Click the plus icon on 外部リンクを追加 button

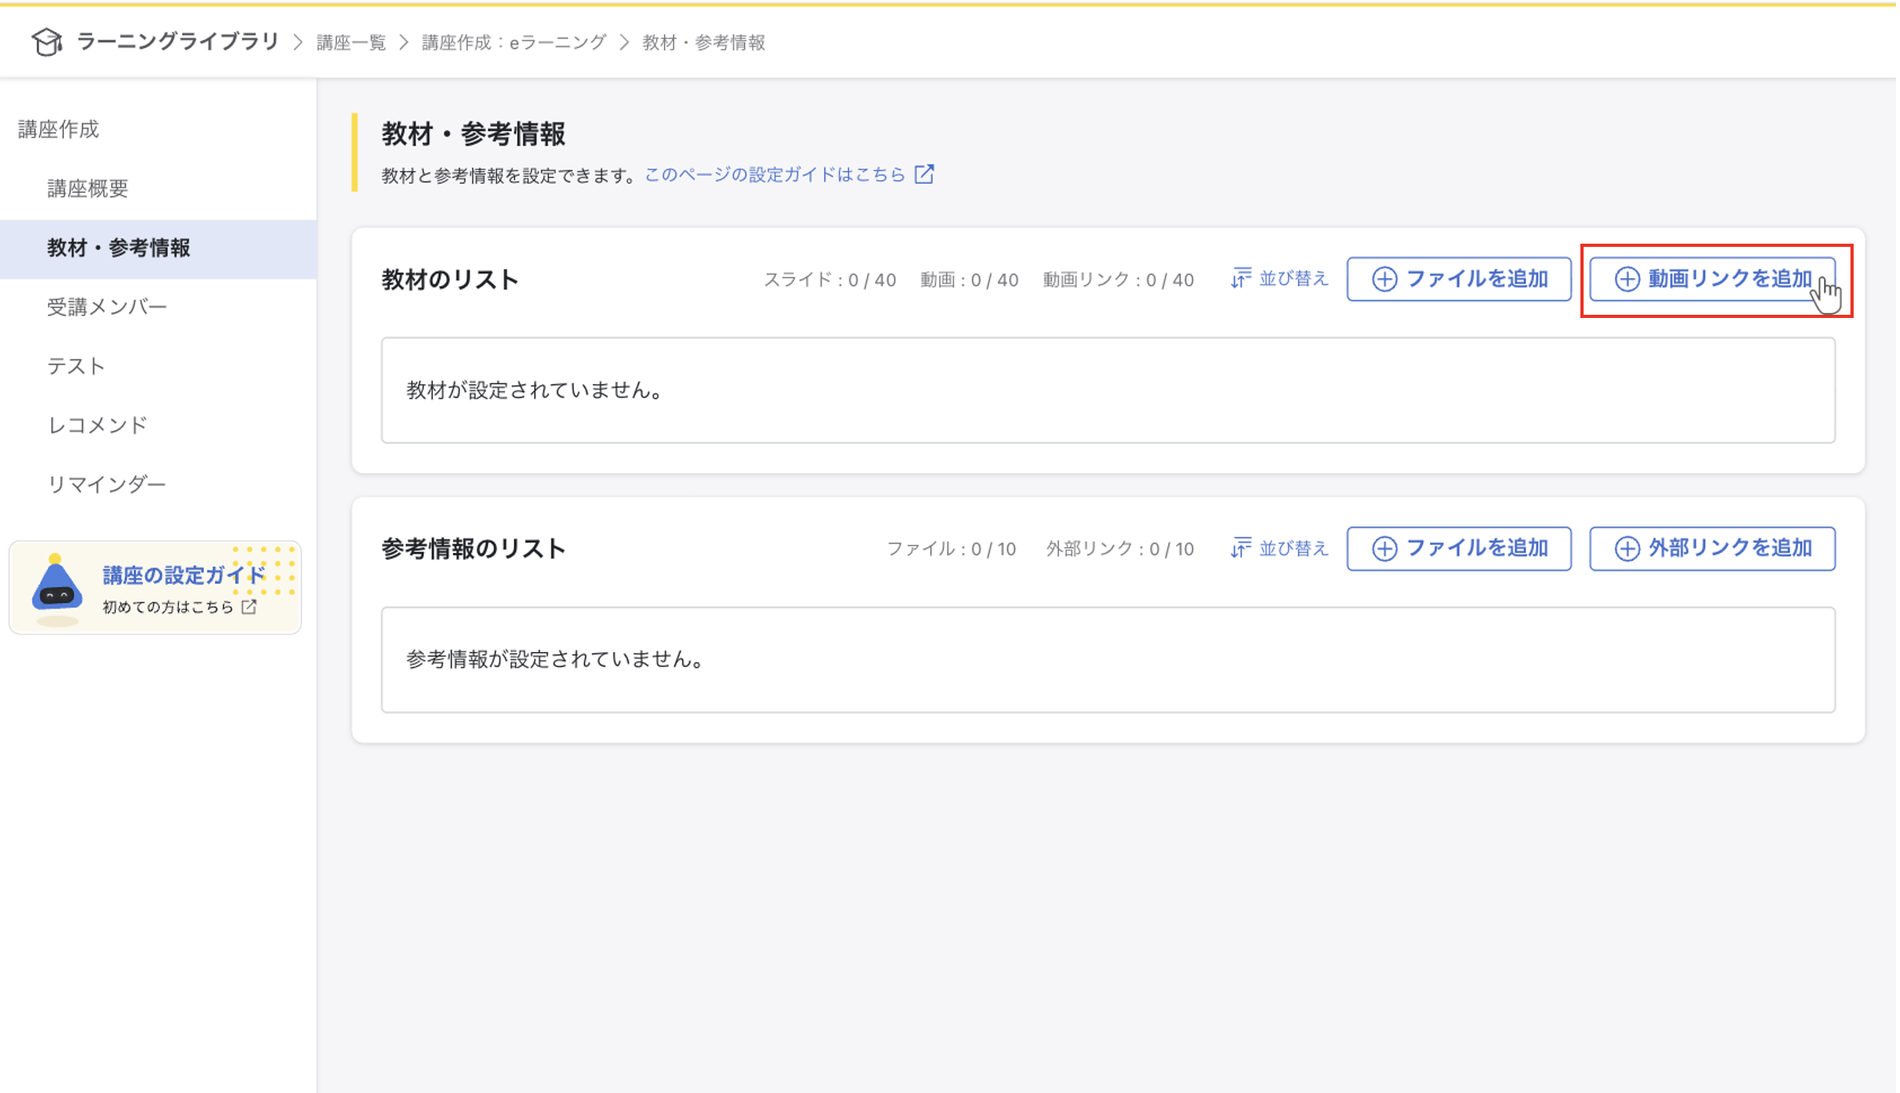pyautogui.click(x=1627, y=548)
